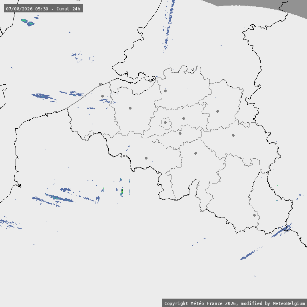The width and height of the screenshot is (307, 307).
Task: Click the yellow-green rain cell in northern France
Action: point(122,192)
